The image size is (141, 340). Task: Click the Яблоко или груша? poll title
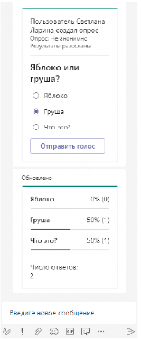tap(55, 73)
